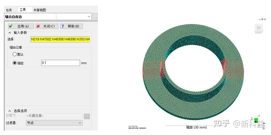Click the 应用(A) apply button
The image size is (271, 135).
21,26
